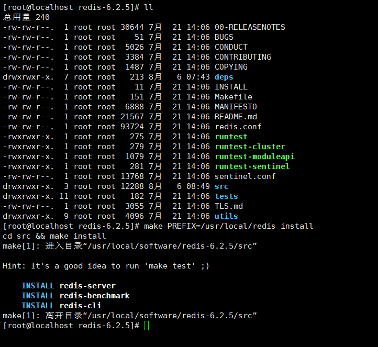The image size is (378, 347).
Task: Click the size 4096 of utils
Action: (x=135, y=216)
